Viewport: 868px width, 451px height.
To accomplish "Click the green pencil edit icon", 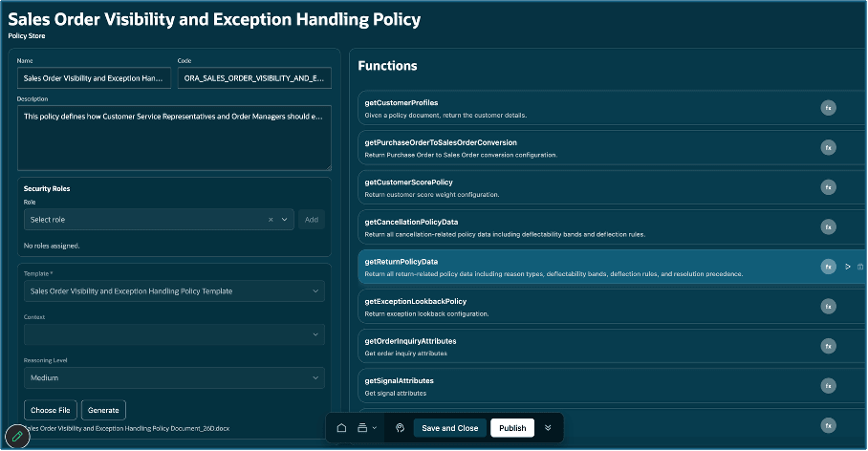I will coord(17,437).
